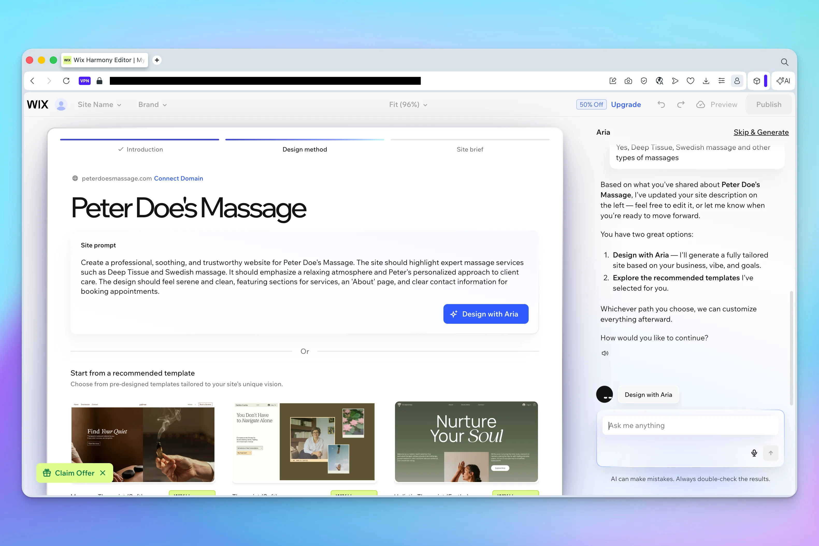The height and width of the screenshot is (546, 819).
Task: Click the tab search magnifier icon
Action: [785, 62]
